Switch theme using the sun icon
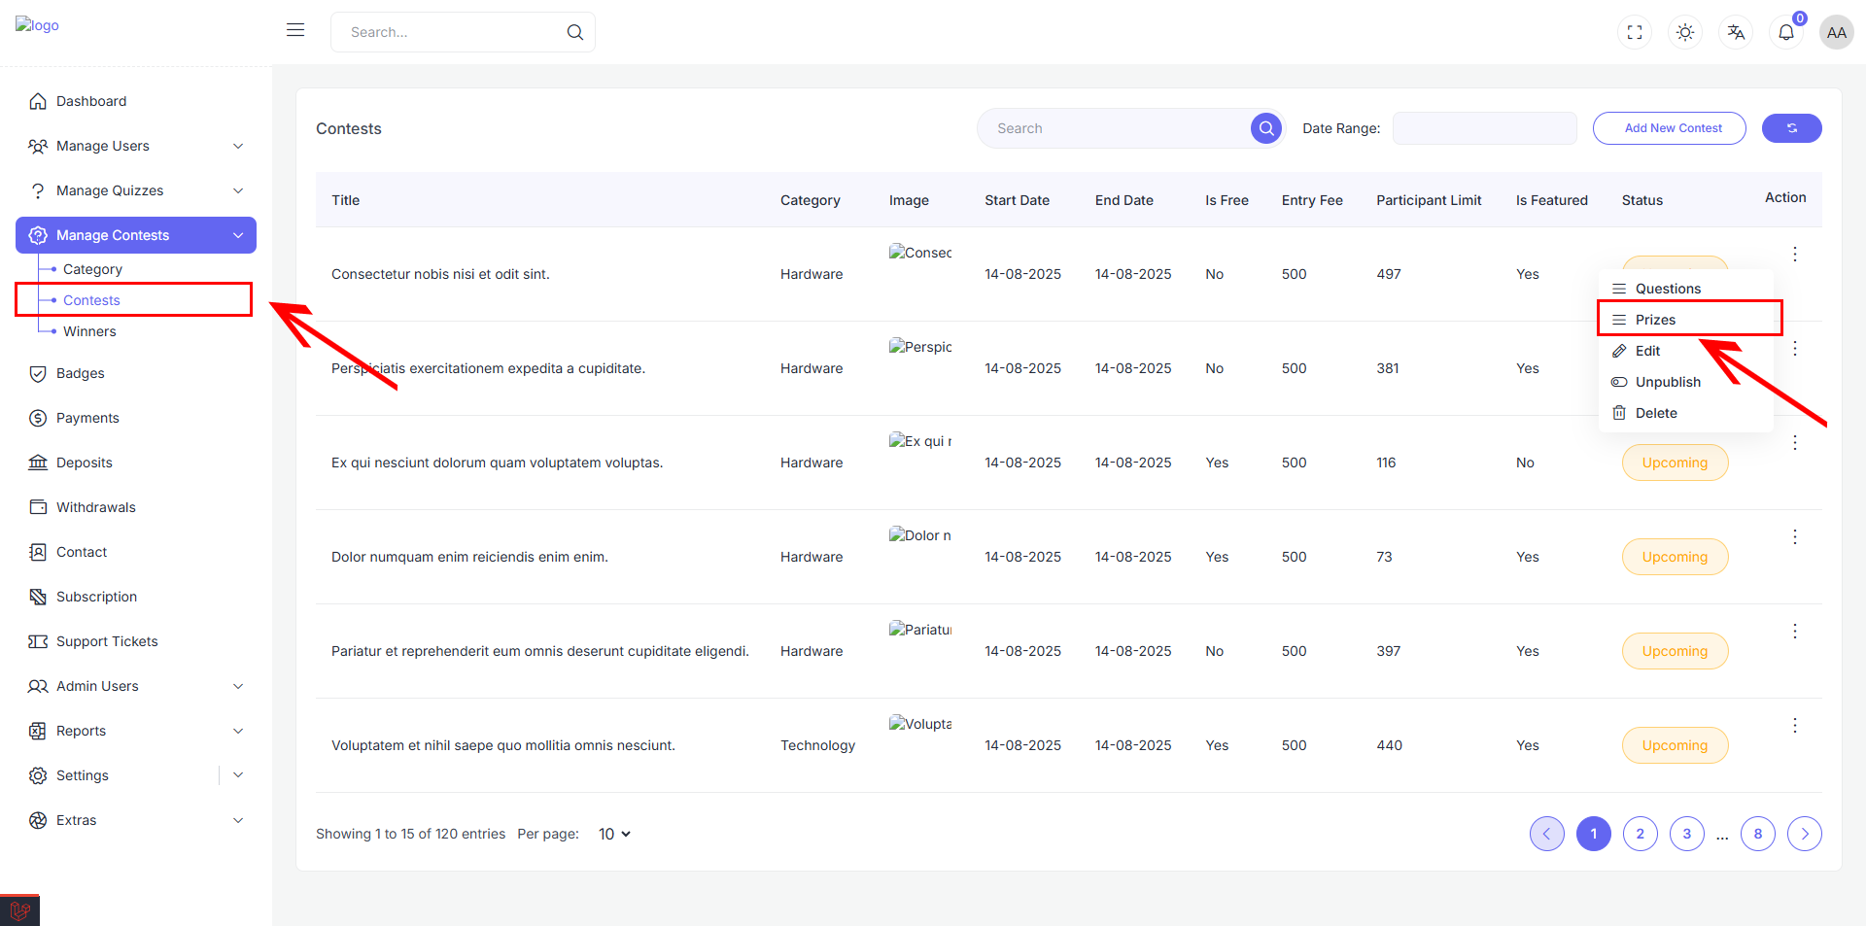The image size is (1866, 926). pyautogui.click(x=1685, y=32)
